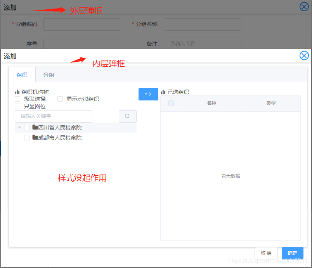
Task: Click the bar chart icon beside 已选组织
Action: (163, 92)
